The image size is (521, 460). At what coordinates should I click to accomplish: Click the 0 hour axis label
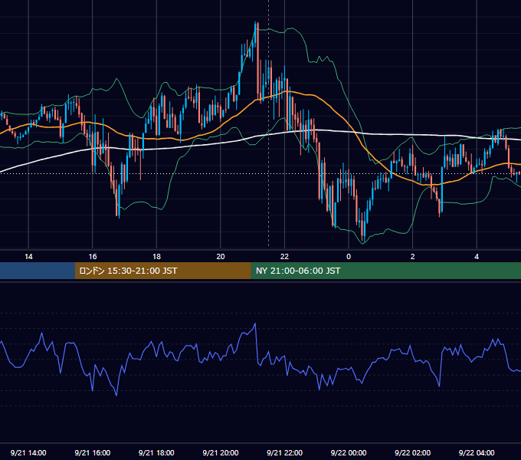tap(349, 257)
